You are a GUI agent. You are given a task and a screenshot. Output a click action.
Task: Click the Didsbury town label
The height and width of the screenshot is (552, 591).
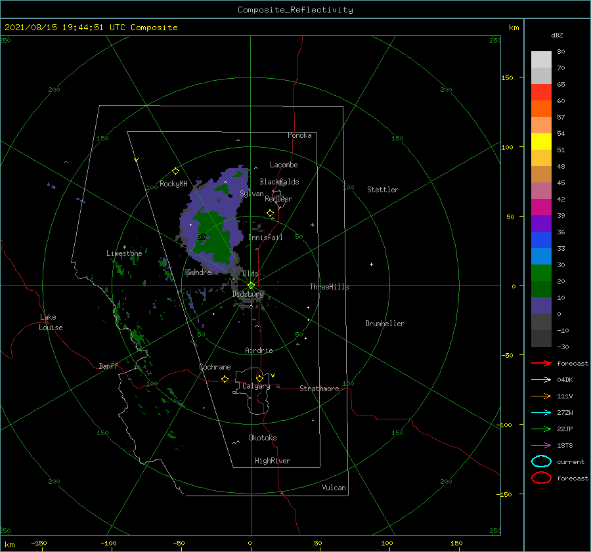(x=248, y=294)
